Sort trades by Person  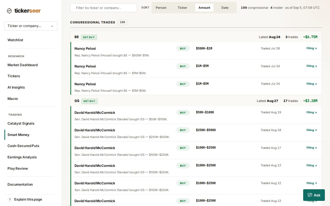[161, 8]
